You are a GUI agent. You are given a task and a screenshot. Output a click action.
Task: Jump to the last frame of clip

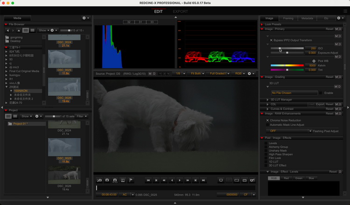click(204, 180)
